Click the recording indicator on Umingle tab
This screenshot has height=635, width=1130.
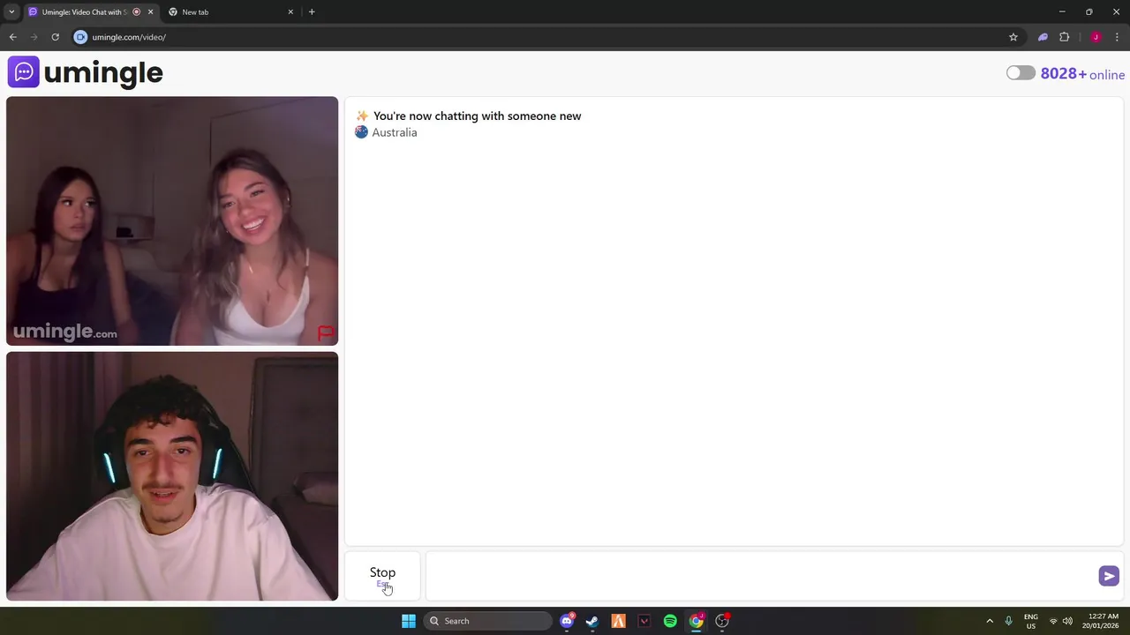coord(136,11)
